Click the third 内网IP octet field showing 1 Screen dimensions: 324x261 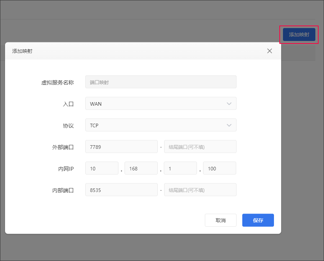pos(180,168)
